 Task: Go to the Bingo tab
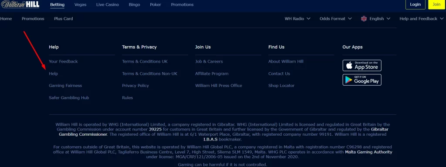coord(134,4)
